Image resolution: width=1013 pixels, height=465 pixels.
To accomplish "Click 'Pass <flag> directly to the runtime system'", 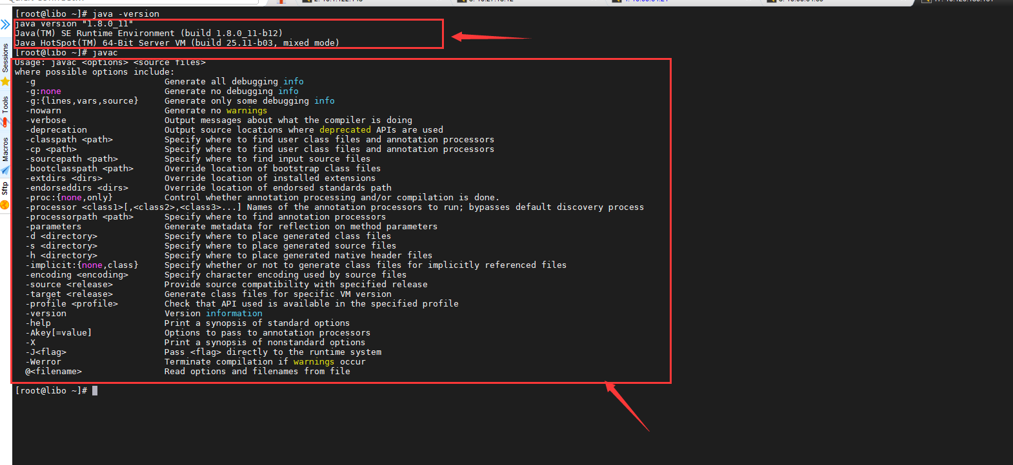I will click(273, 352).
